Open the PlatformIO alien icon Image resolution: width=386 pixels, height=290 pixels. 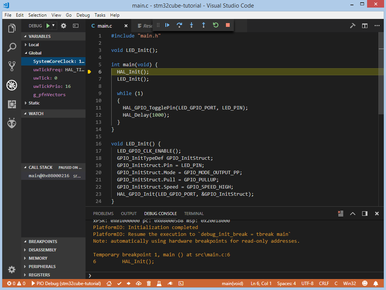click(12, 123)
